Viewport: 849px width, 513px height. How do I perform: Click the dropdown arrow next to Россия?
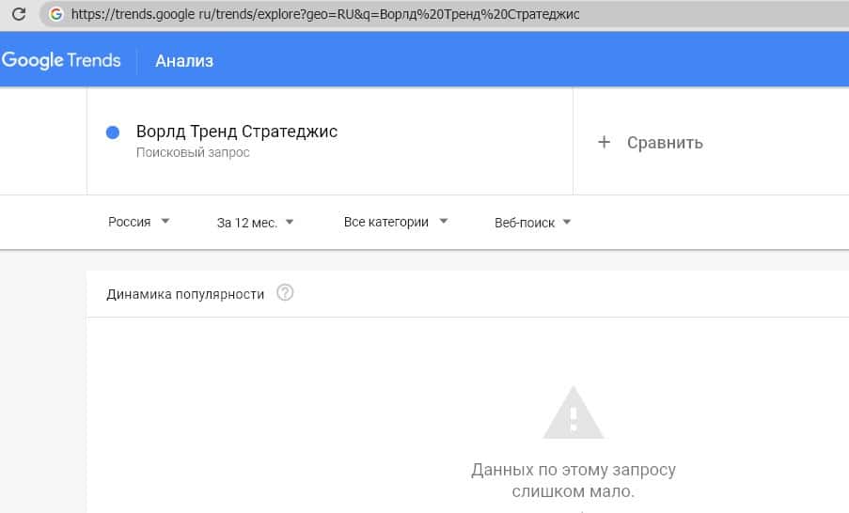click(x=165, y=222)
